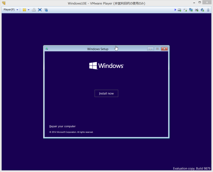
Task: Enter full screen mode icon
Action: click(x=40, y=10)
